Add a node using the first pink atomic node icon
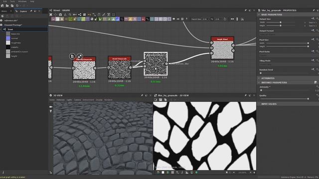Viewport: 319px width, 179px height. [53, 19]
